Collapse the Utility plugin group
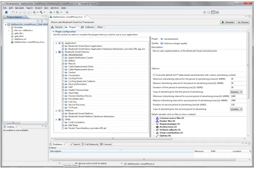254x171 pixels. (x=56, y=120)
